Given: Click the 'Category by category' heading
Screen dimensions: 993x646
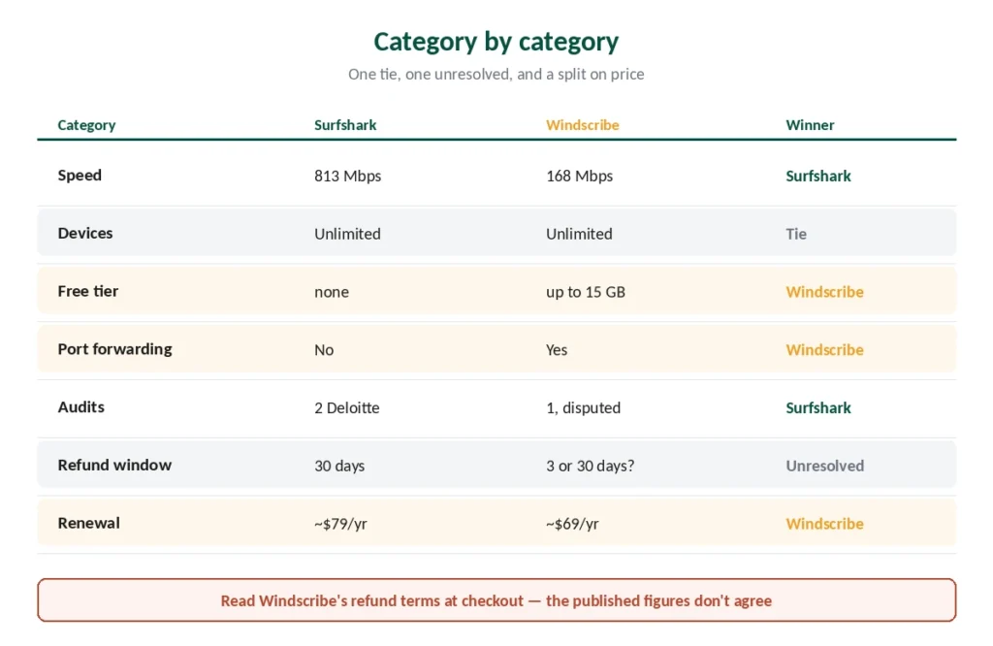Looking at the screenshot, I should click(x=496, y=42).
